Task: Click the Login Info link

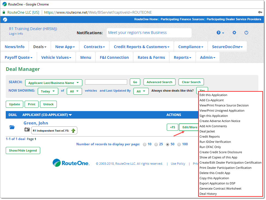Action: [16, 34]
